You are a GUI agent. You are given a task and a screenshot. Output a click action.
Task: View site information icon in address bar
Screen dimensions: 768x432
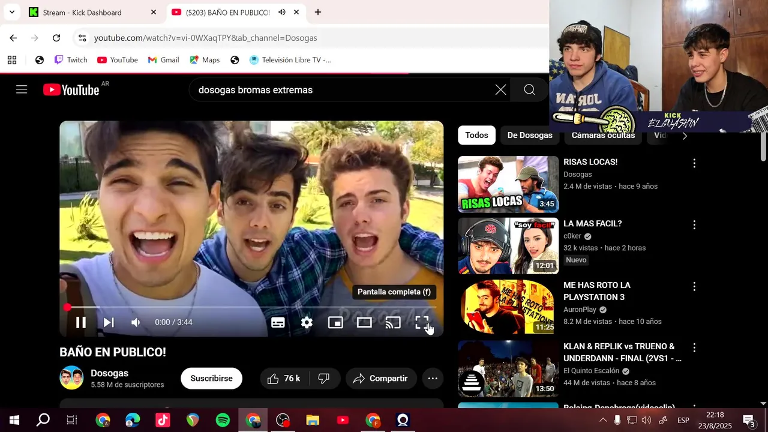pyautogui.click(x=82, y=38)
